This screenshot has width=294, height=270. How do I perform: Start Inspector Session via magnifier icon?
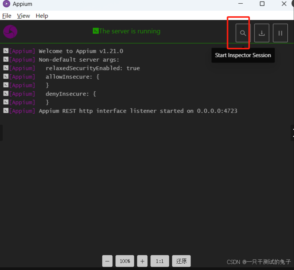point(243,33)
